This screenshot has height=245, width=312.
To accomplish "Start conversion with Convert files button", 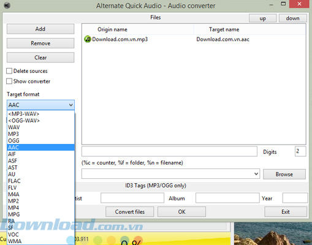I will [x=130, y=212].
